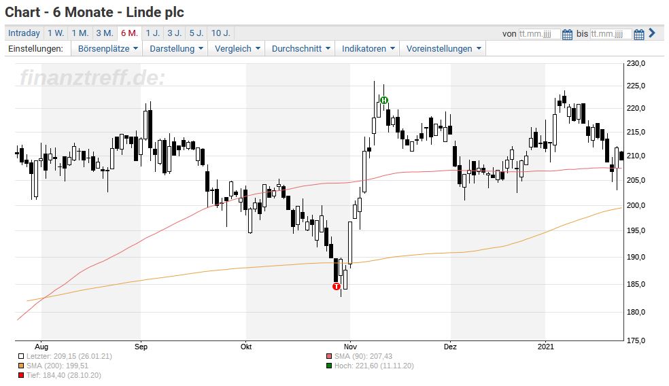Viewport: 669px width, 386px height.
Task: Click the white Letzter legend swatch
Action: (21, 356)
